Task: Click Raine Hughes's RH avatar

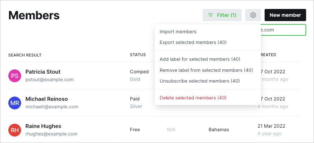Action: (15, 130)
